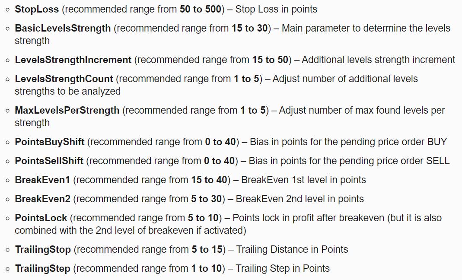Click the PointsLock parameter label

pos(41,218)
